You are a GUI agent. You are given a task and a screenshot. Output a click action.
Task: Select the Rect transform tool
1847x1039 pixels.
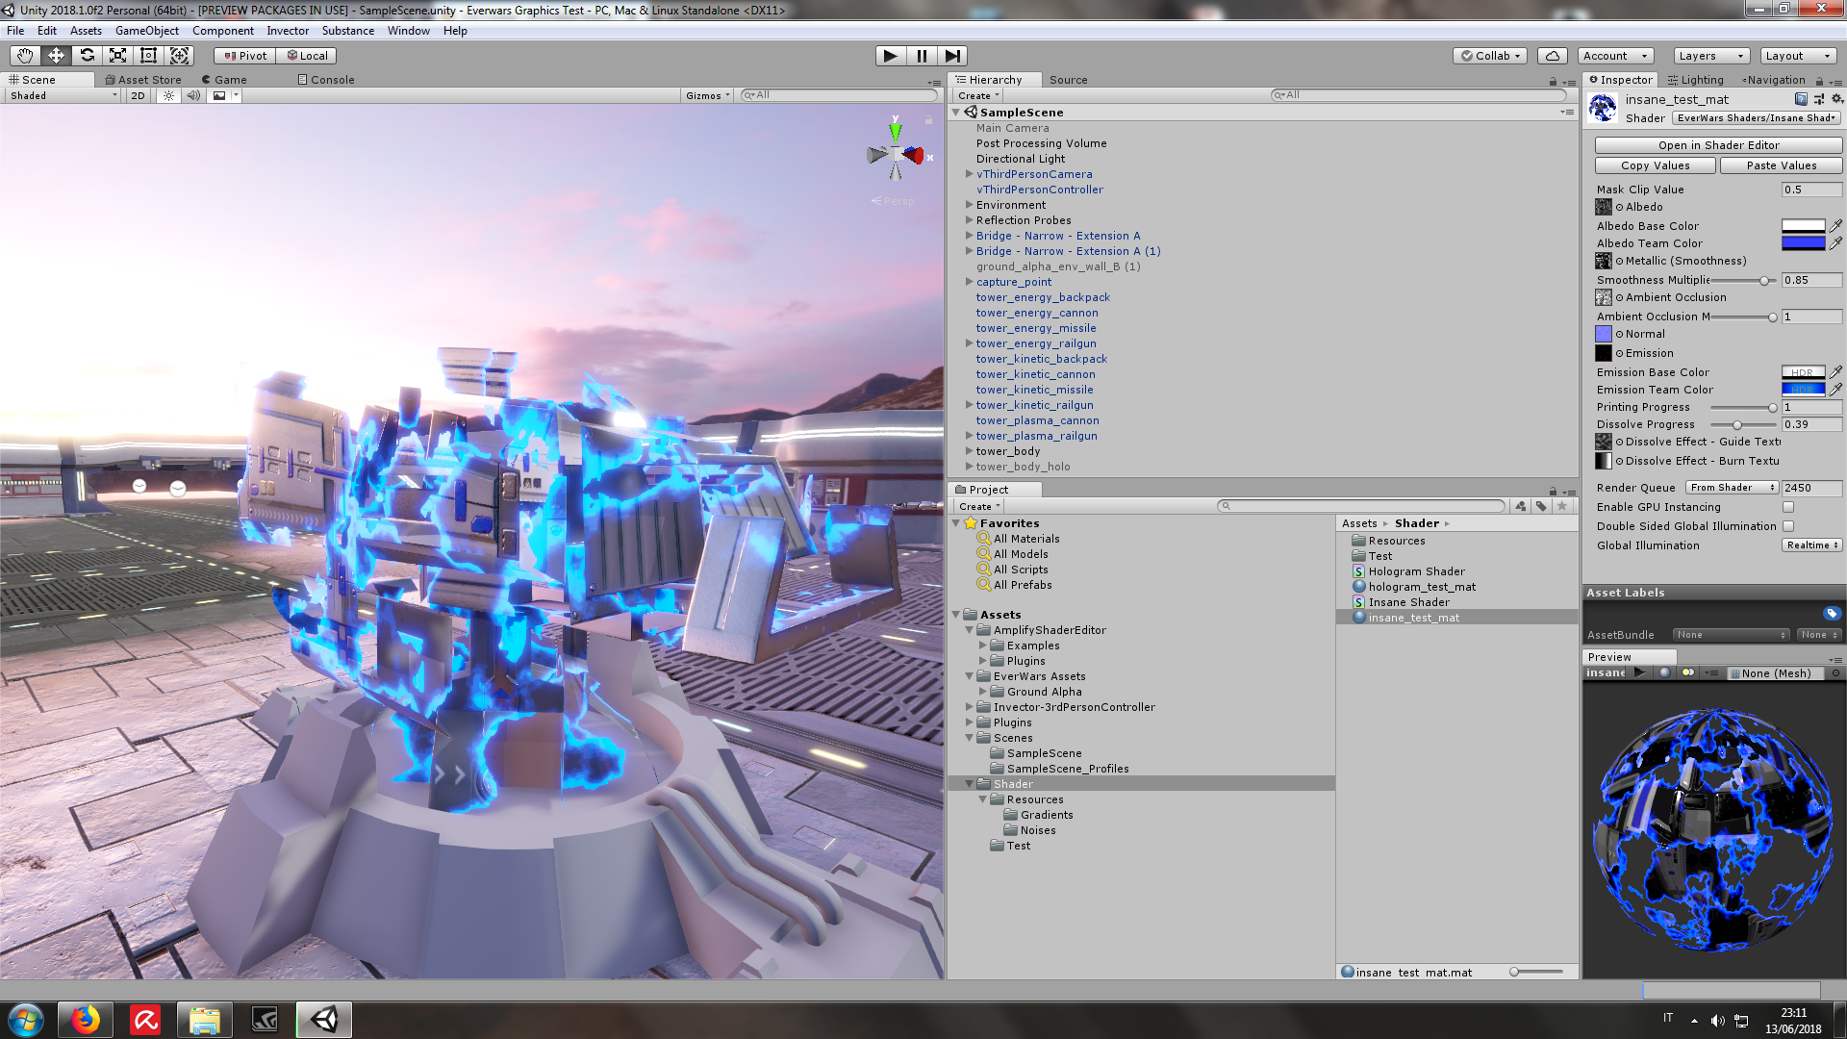pyautogui.click(x=148, y=55)
